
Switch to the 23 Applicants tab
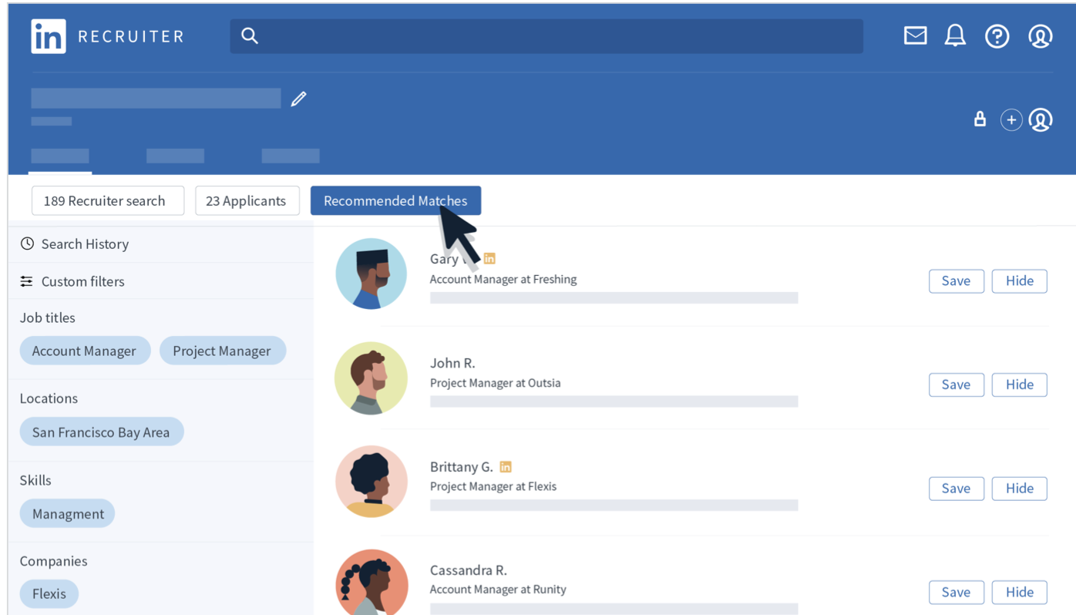click(x=247, y=200)
